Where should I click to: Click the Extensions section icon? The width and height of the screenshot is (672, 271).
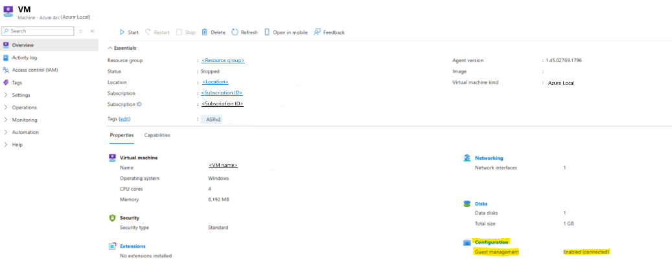(112, 246)
